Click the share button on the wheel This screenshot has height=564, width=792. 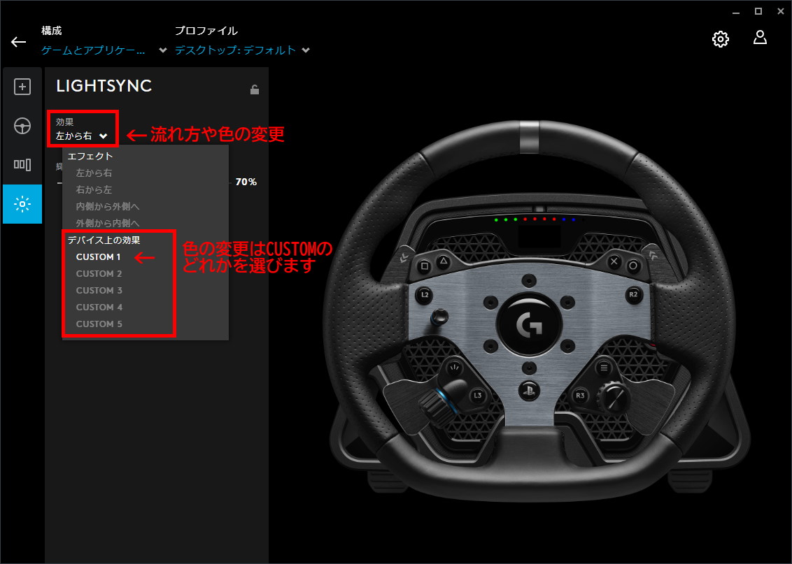click(455, 368)
